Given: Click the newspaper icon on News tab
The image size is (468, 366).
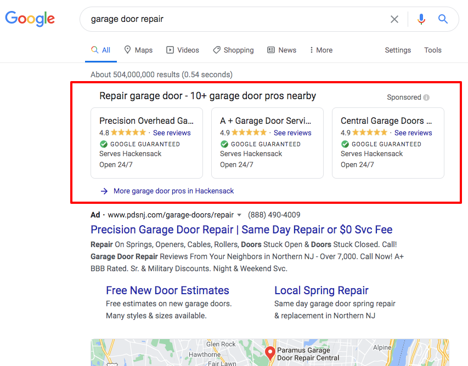Looking at the screenshot, I should click(271, 50).
